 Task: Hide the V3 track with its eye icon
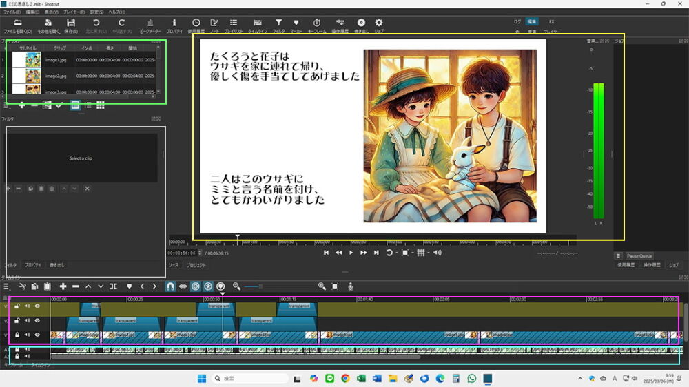coord(37,306)
